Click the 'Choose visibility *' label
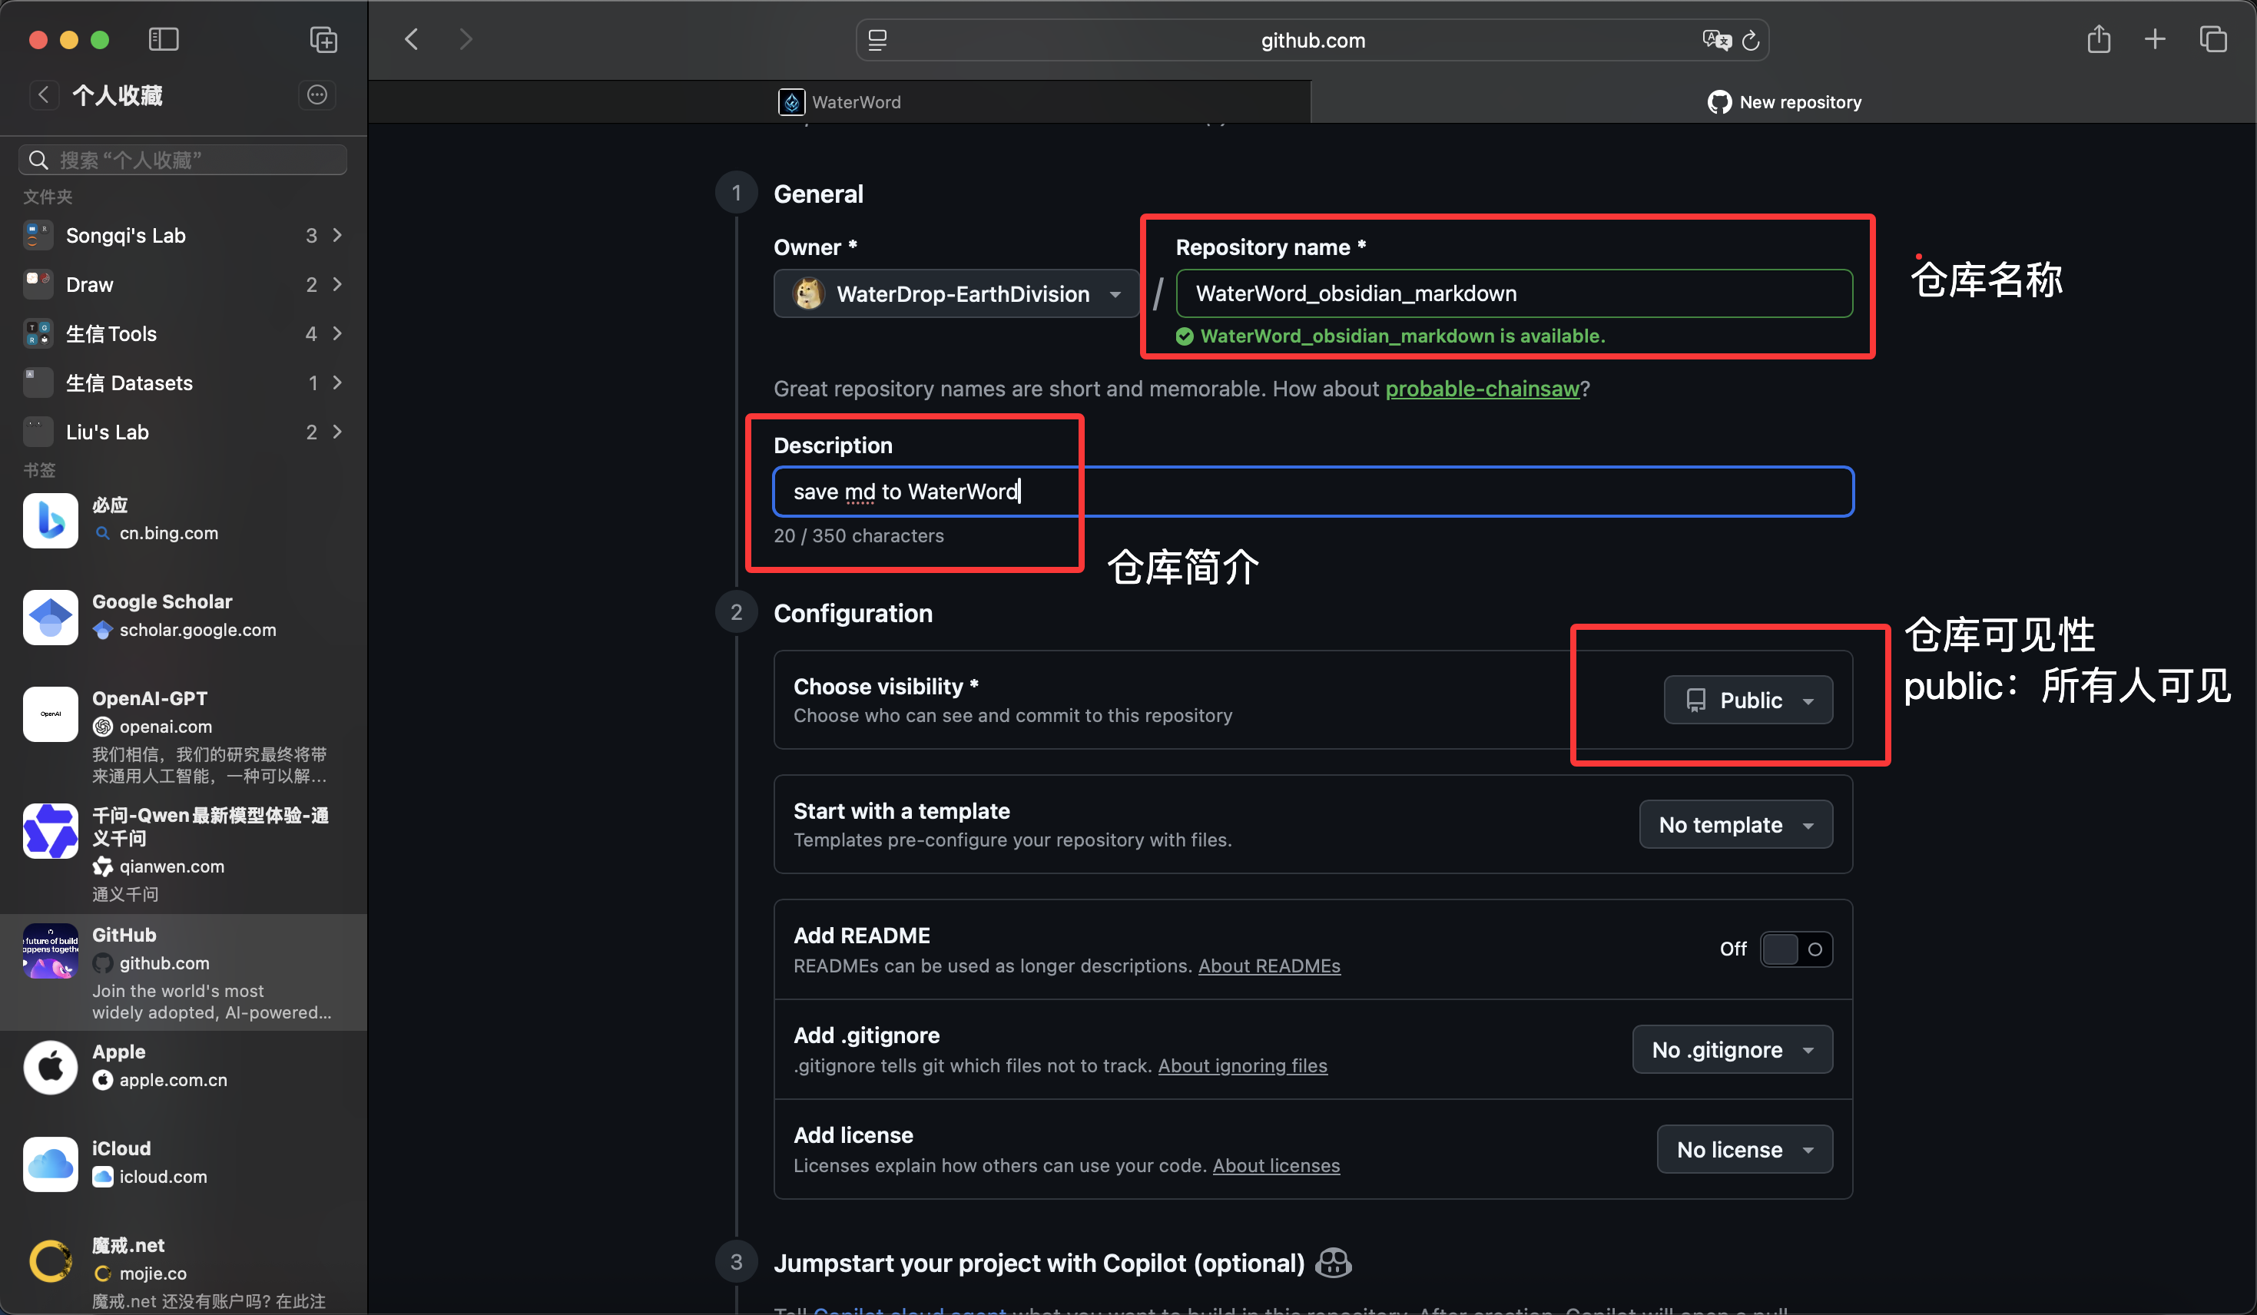 tap(886, 686)
